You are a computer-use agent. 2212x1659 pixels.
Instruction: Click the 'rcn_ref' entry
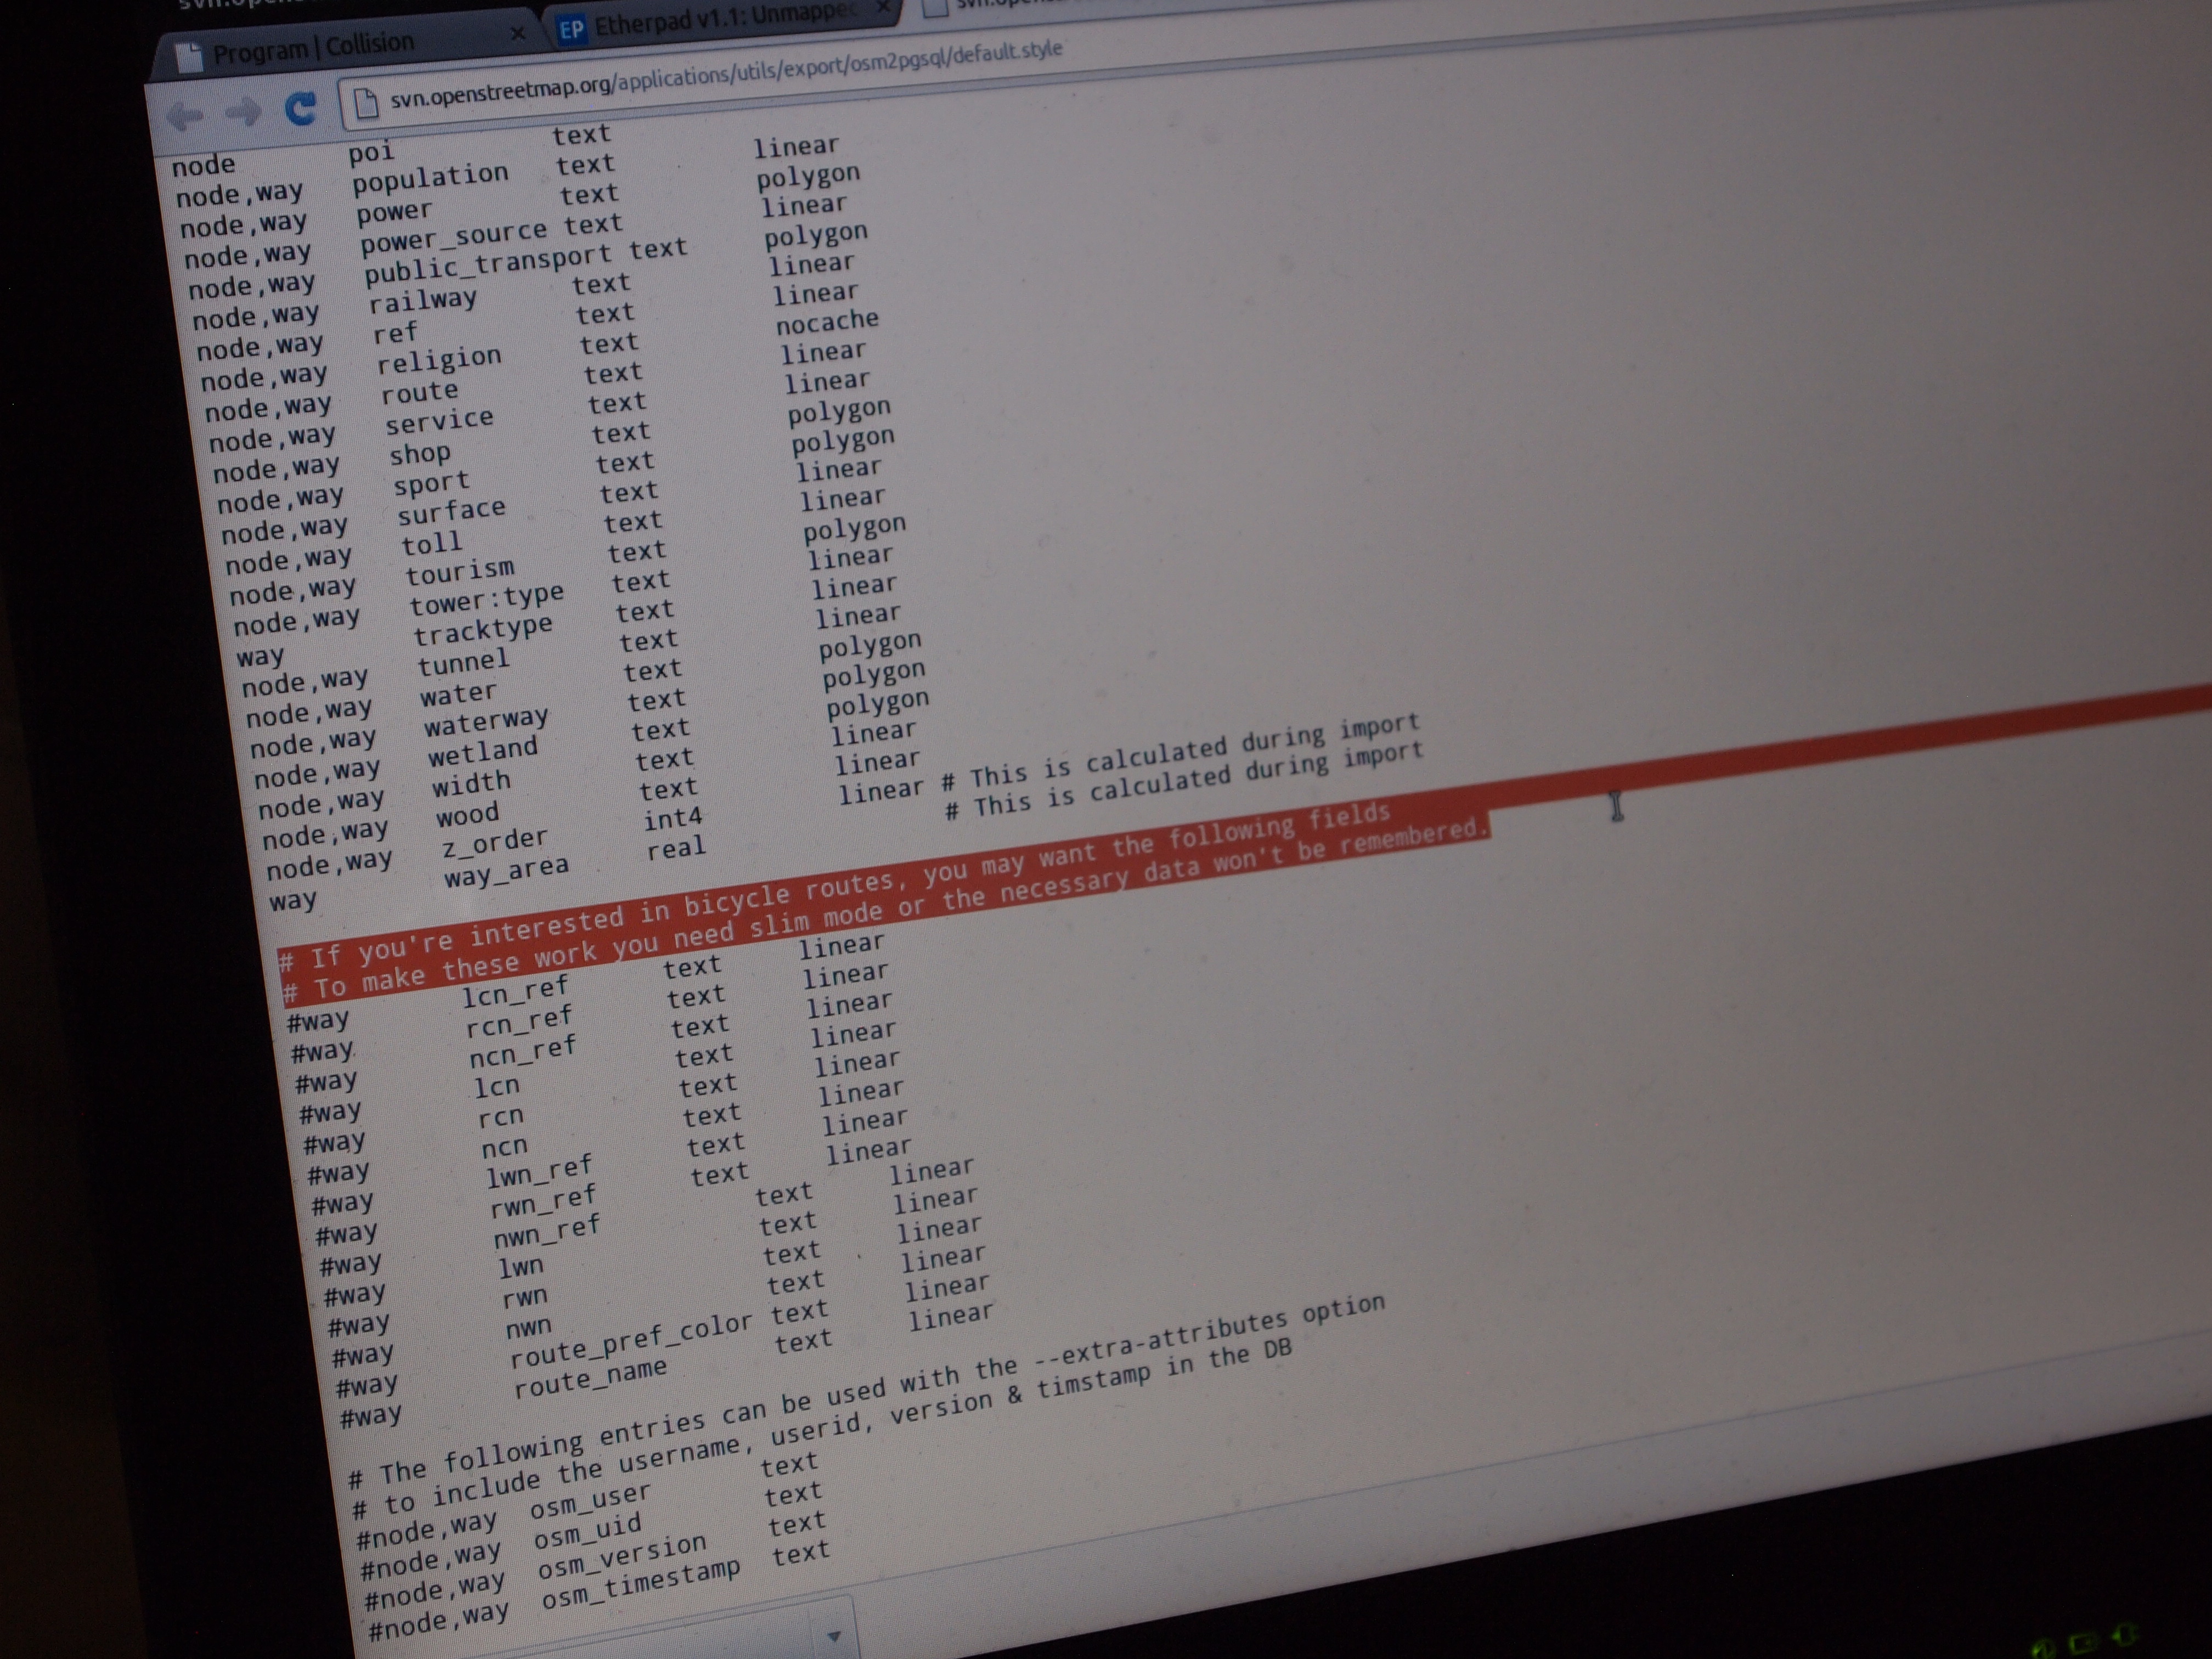point(519,1022)
